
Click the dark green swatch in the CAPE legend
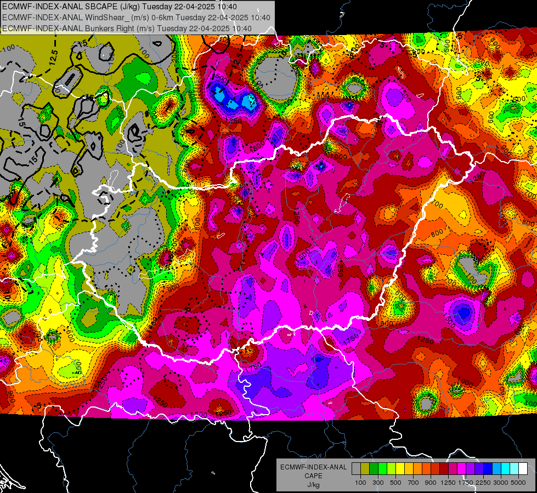(374, 469)
